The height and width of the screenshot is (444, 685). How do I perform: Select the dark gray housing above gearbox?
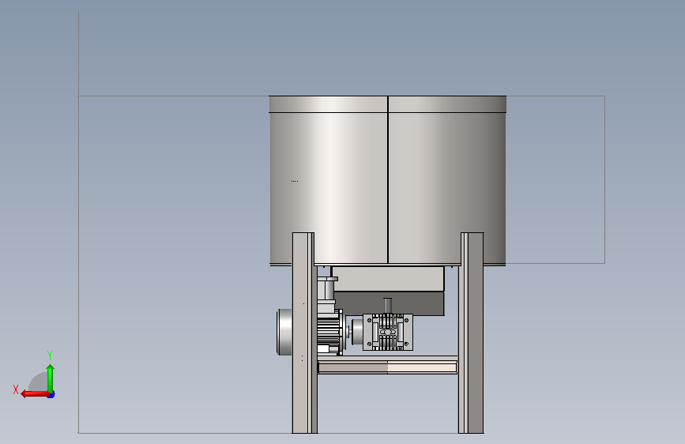[x=390, y=303]
